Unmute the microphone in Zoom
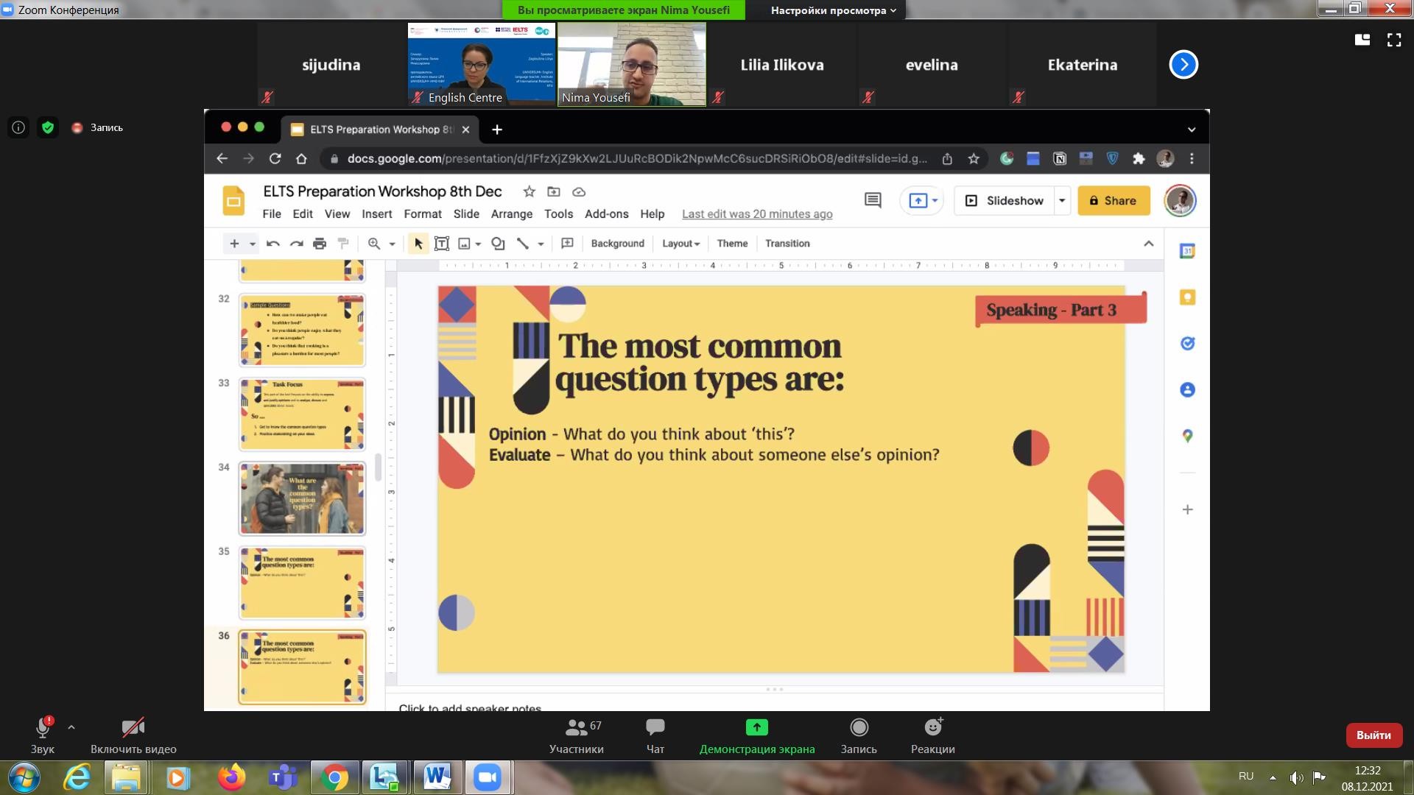The height and width of the screenshot is (795, 1414). coord(43,728)
